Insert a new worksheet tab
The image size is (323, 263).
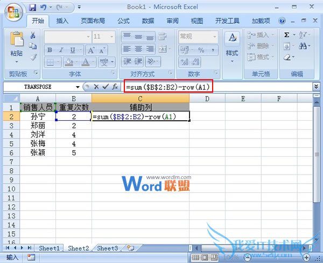[x=131, y=248]
